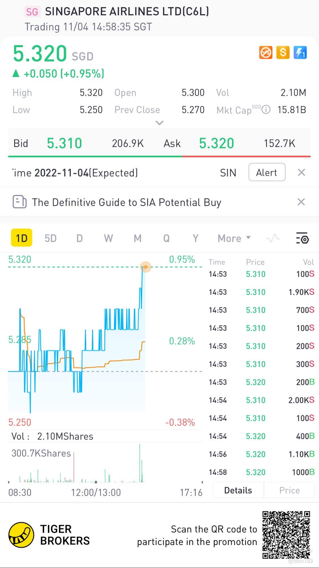Close the earnings date alert row

coord(301,172)
